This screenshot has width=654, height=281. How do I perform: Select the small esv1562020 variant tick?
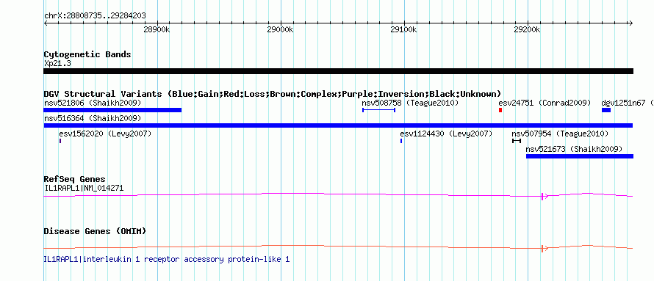[x=60, y=141]
